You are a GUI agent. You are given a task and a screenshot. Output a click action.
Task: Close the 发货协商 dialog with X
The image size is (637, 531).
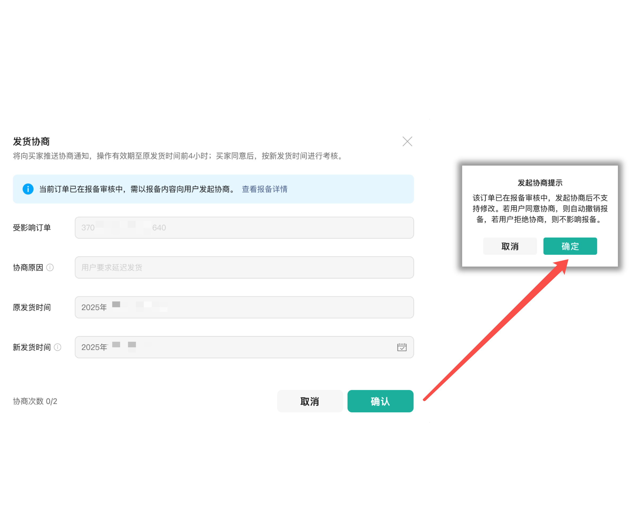pos(407,142)
